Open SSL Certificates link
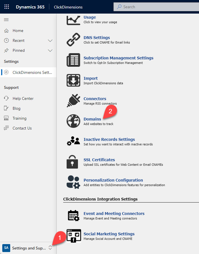The height and width of the screenshot is (254, 199). [x=99, y=160]
